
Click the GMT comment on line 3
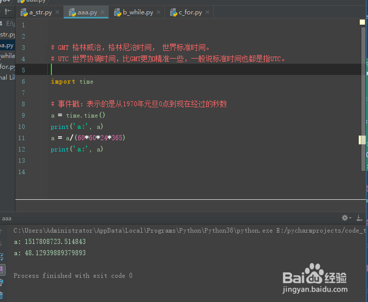point(130,47)
